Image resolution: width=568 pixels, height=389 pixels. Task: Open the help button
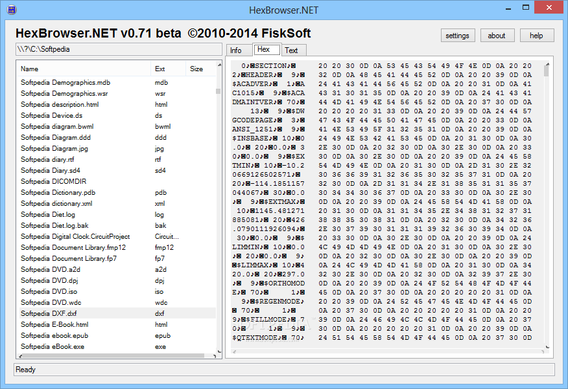pos(537,36)
